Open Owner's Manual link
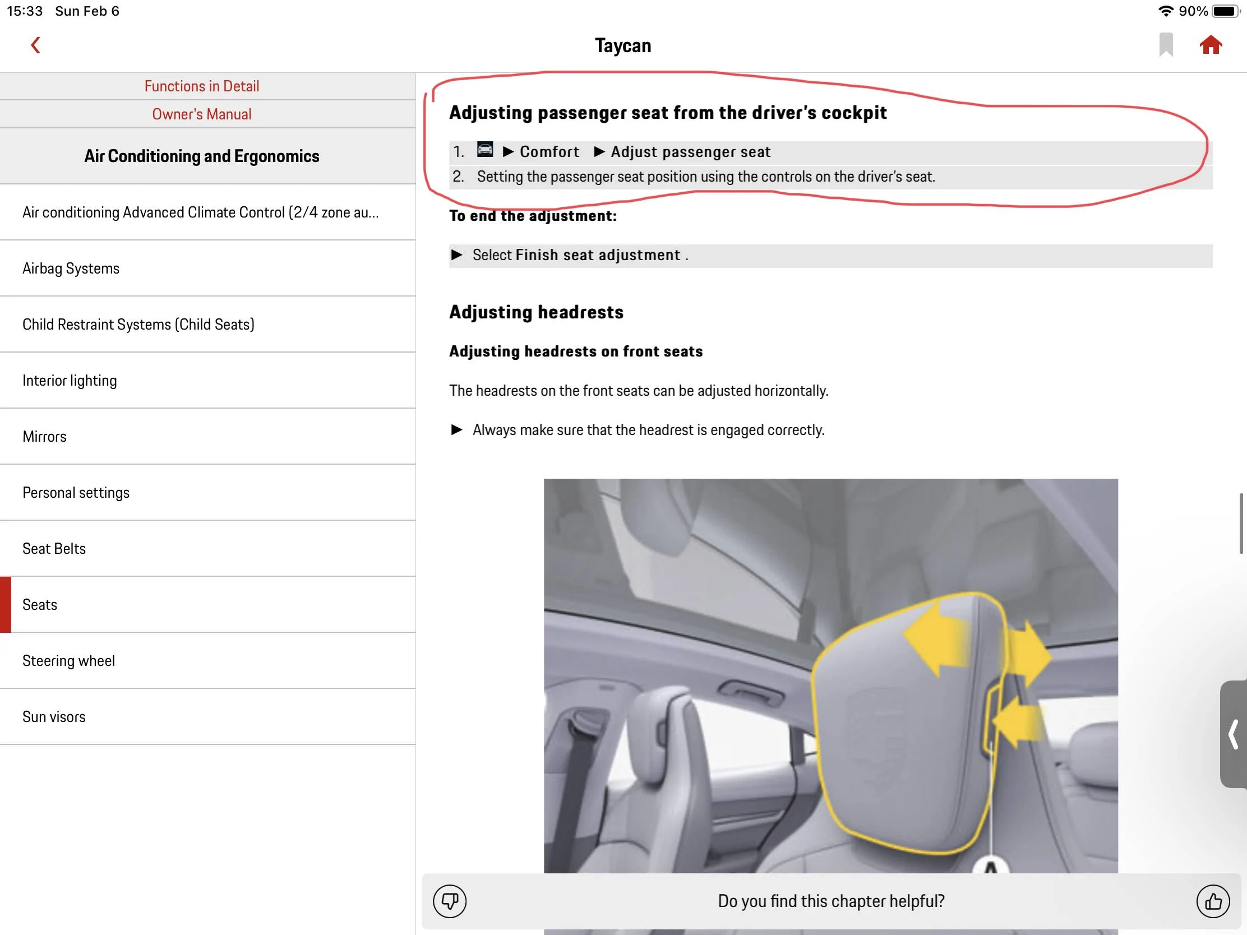 [202, 114]
